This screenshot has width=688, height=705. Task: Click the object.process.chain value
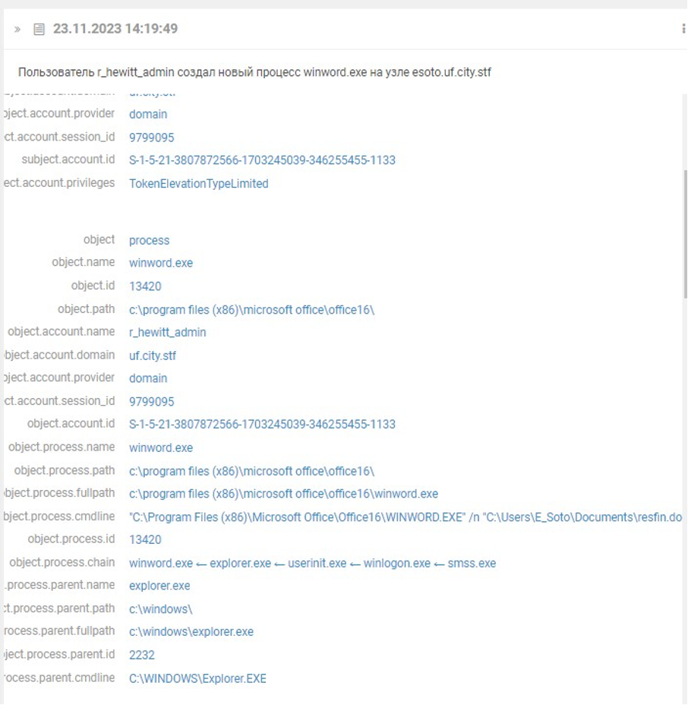coord(312,563)
